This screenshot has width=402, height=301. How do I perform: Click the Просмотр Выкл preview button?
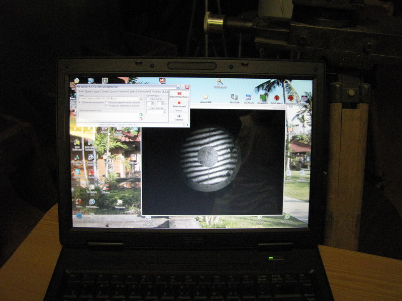(x=179, y=95)
